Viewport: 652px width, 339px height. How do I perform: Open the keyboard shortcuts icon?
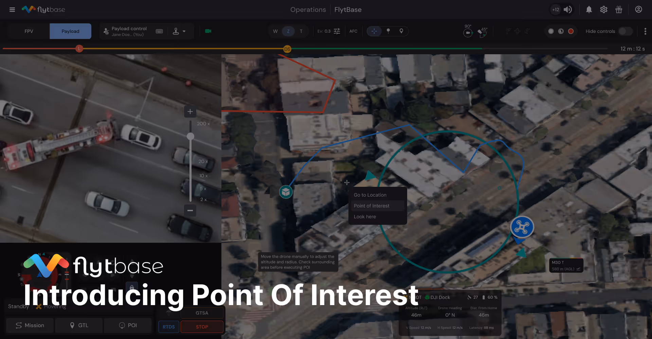tap(159, 31)
